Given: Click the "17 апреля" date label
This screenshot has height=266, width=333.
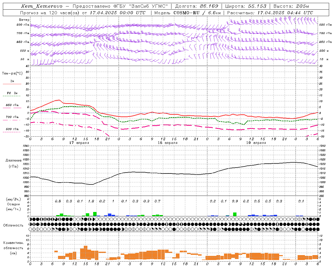Looking at the screenshot, I should (x=79, y=143).
